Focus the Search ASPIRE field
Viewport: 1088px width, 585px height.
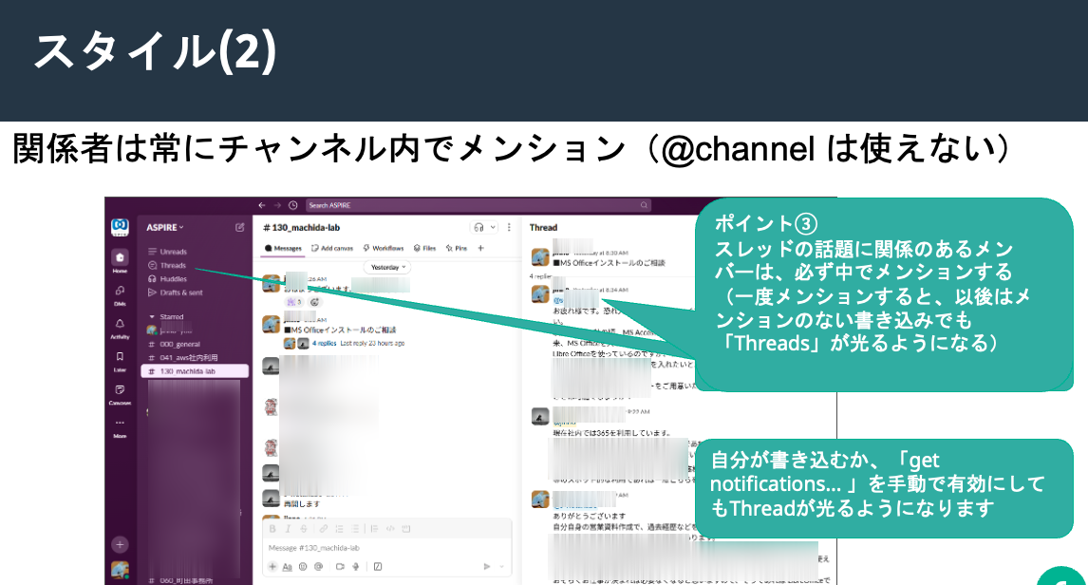click(x=478, y=205)
